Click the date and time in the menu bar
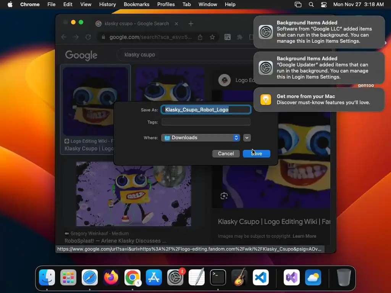The width and height of the screenshot is (391, 293). (358, 5)
